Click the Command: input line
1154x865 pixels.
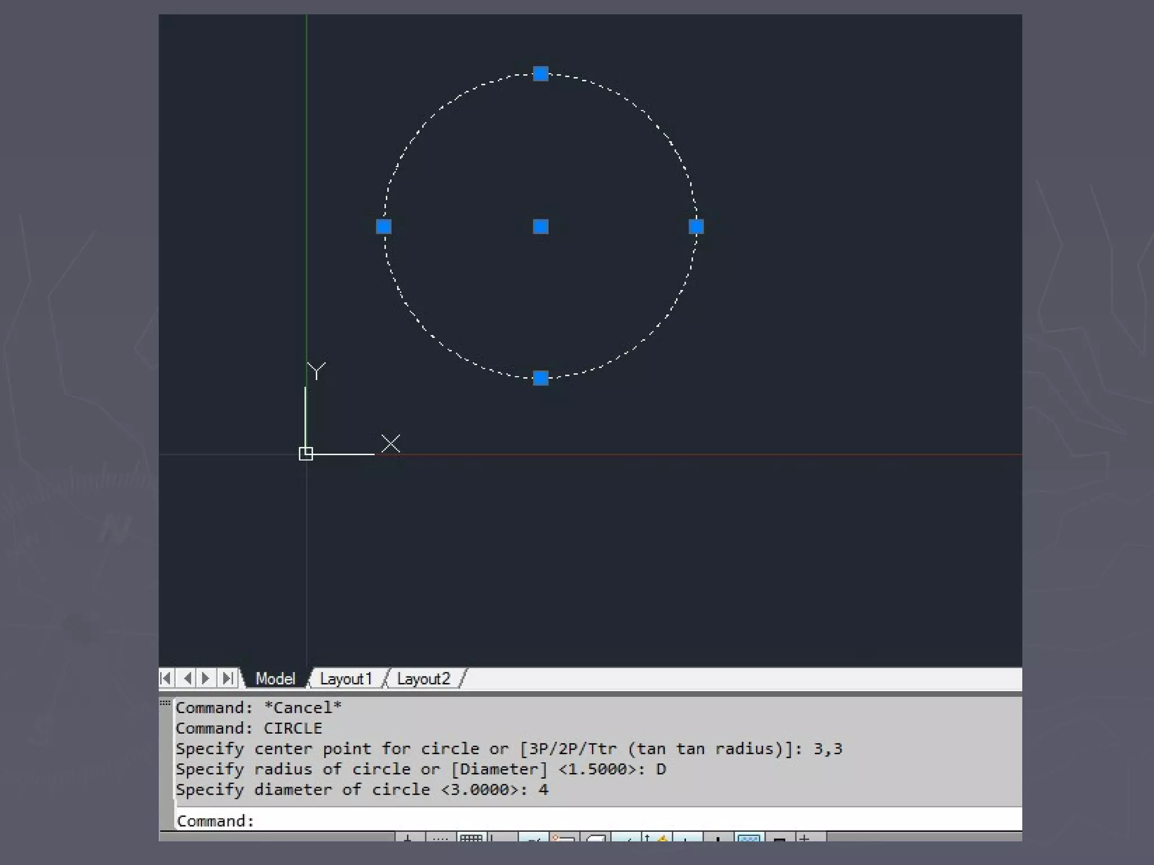point(598,821)
